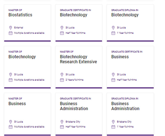
Task: Open Biotechnology Research Extensive program page
Action: tap(78, 59)
